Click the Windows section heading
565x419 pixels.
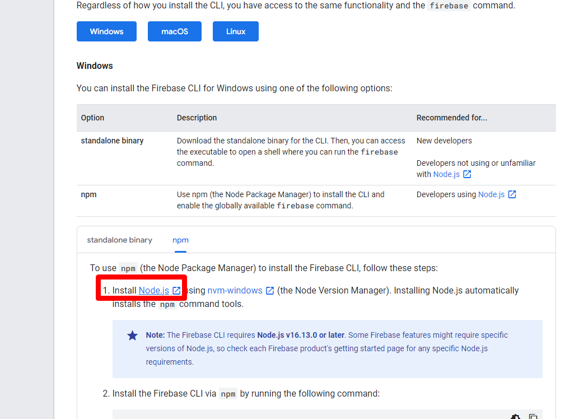click(x=95, y=66)
